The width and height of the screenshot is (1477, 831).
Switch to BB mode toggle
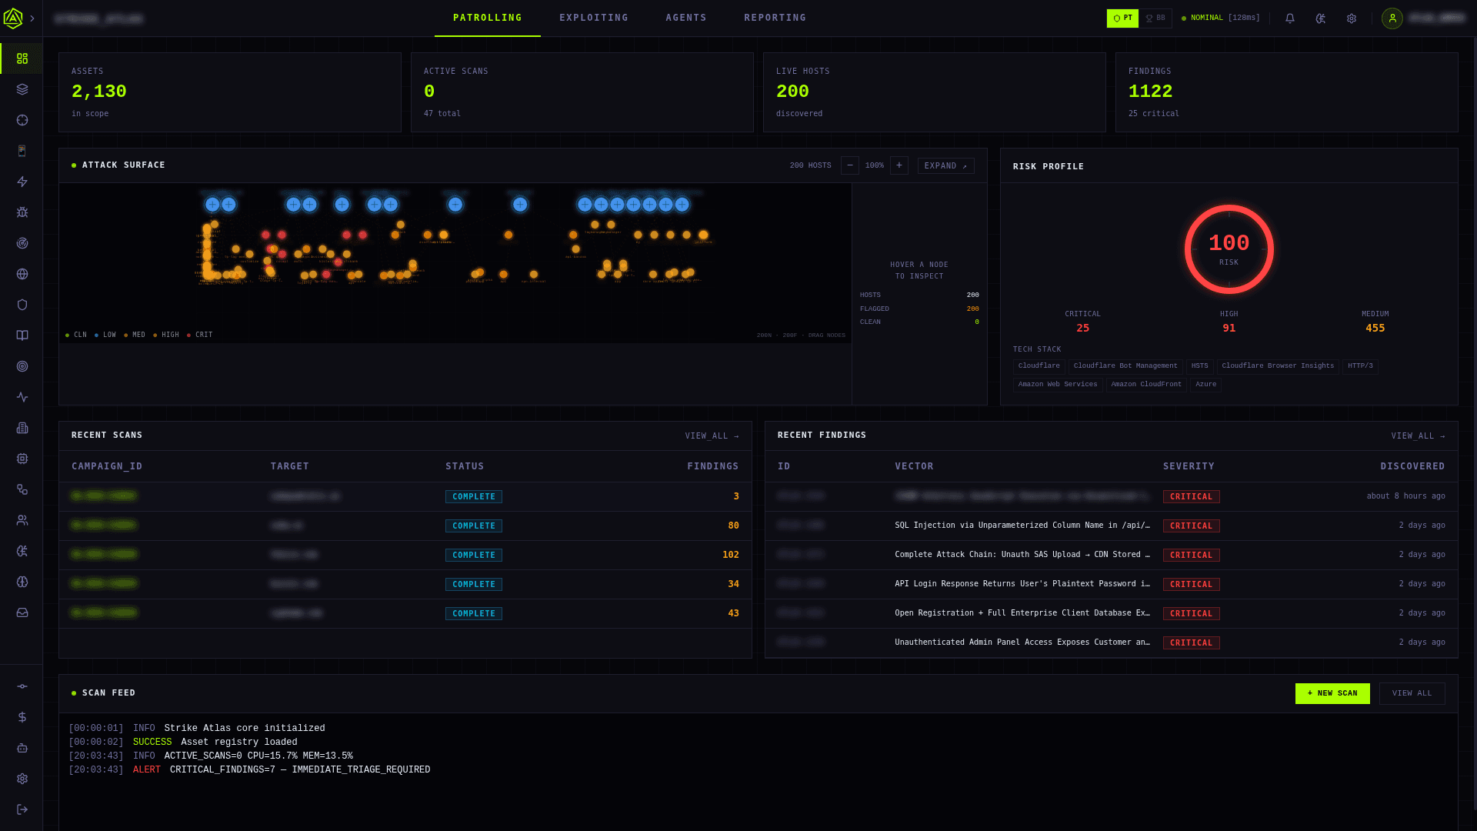(1155, 18)
